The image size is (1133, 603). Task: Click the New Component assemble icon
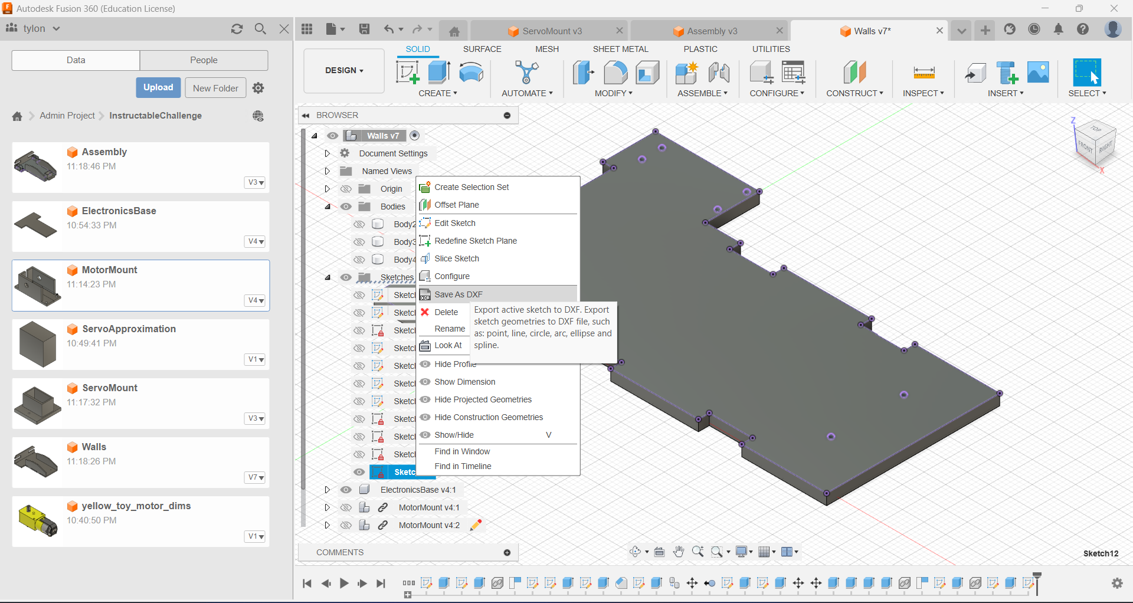[x=686, y=73]
